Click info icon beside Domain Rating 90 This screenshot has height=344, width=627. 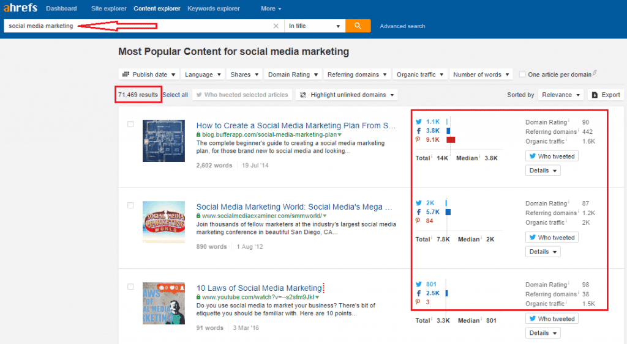coord(569,120)
